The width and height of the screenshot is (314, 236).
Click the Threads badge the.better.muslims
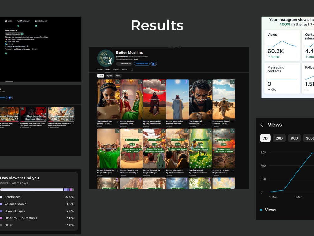(14, 34)
